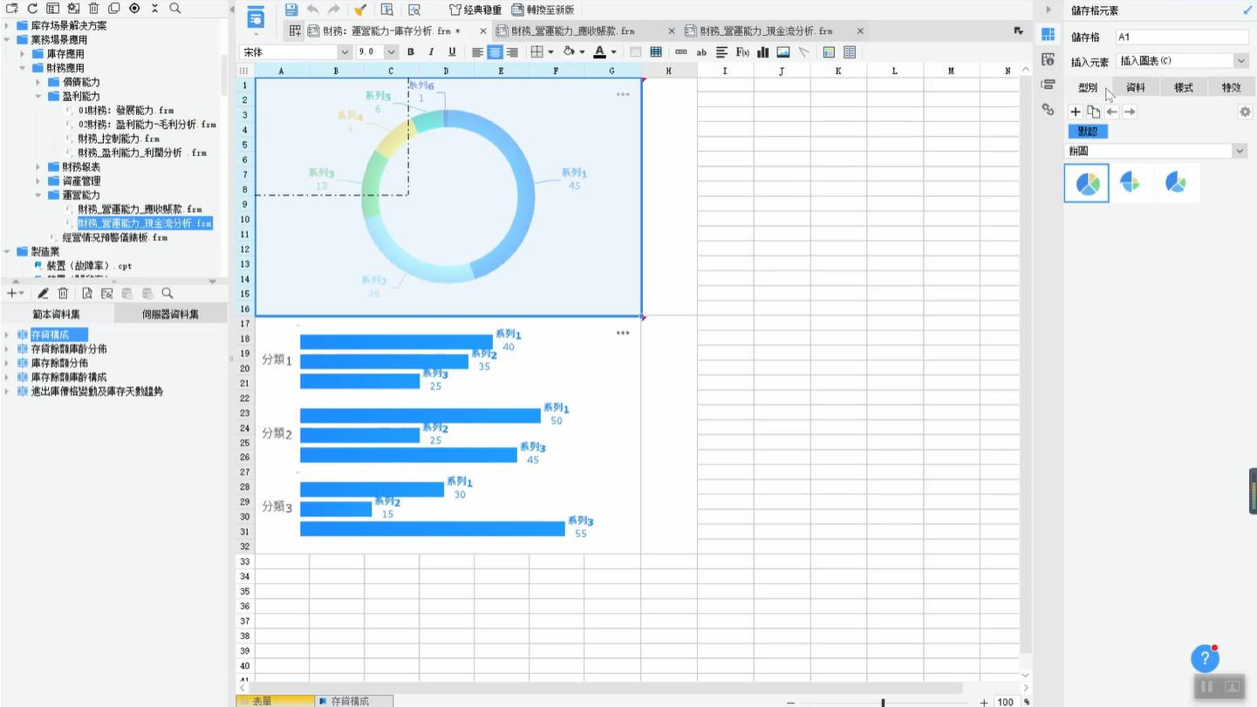1257x707 pixels.
Task: Click the 默認 chart button
Action: click(x=1088, y=132)
